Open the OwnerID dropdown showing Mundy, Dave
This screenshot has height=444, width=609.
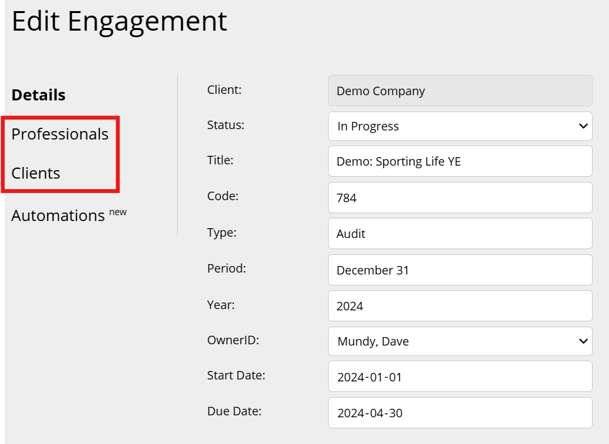[460, 341]
